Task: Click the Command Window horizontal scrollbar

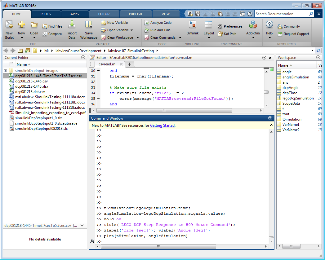Action: pos(158,246)
